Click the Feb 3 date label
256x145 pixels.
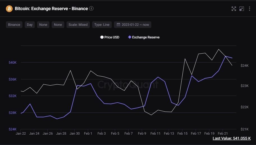tap(102, 134)
